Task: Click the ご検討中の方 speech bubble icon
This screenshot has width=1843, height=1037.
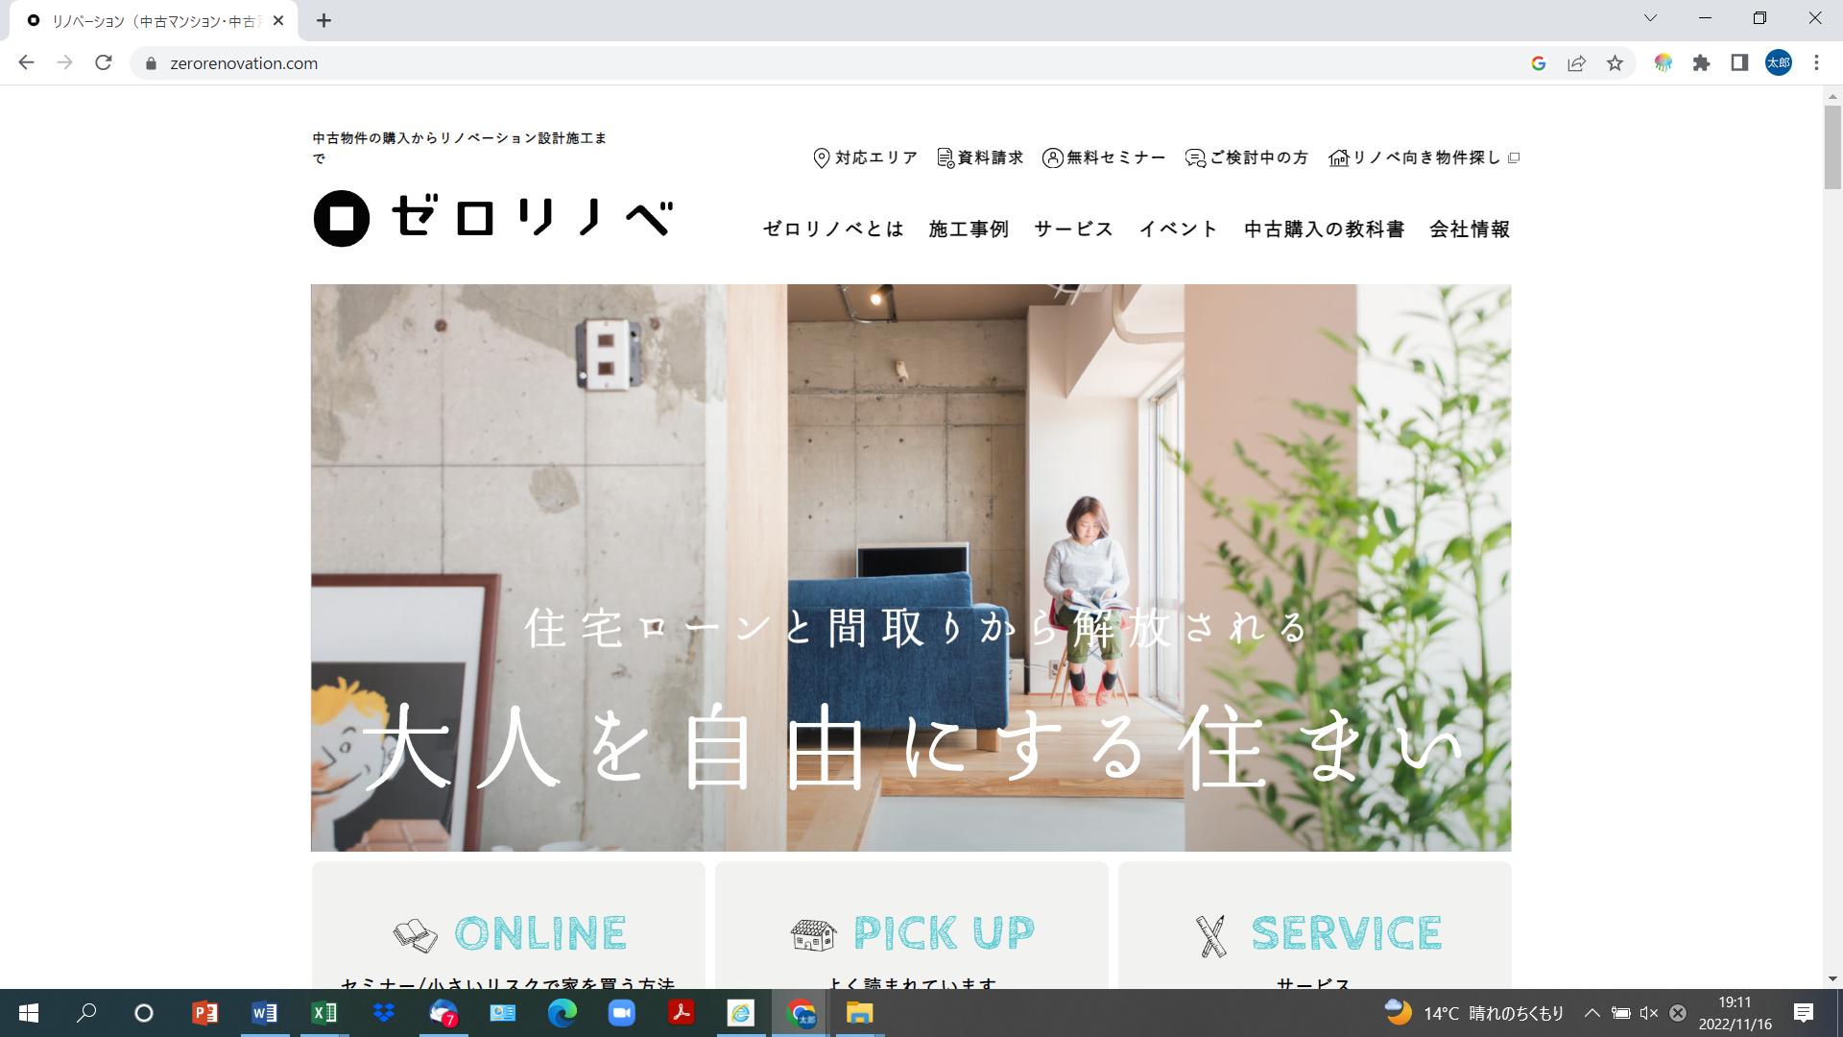Action: tap(1195, 158)
